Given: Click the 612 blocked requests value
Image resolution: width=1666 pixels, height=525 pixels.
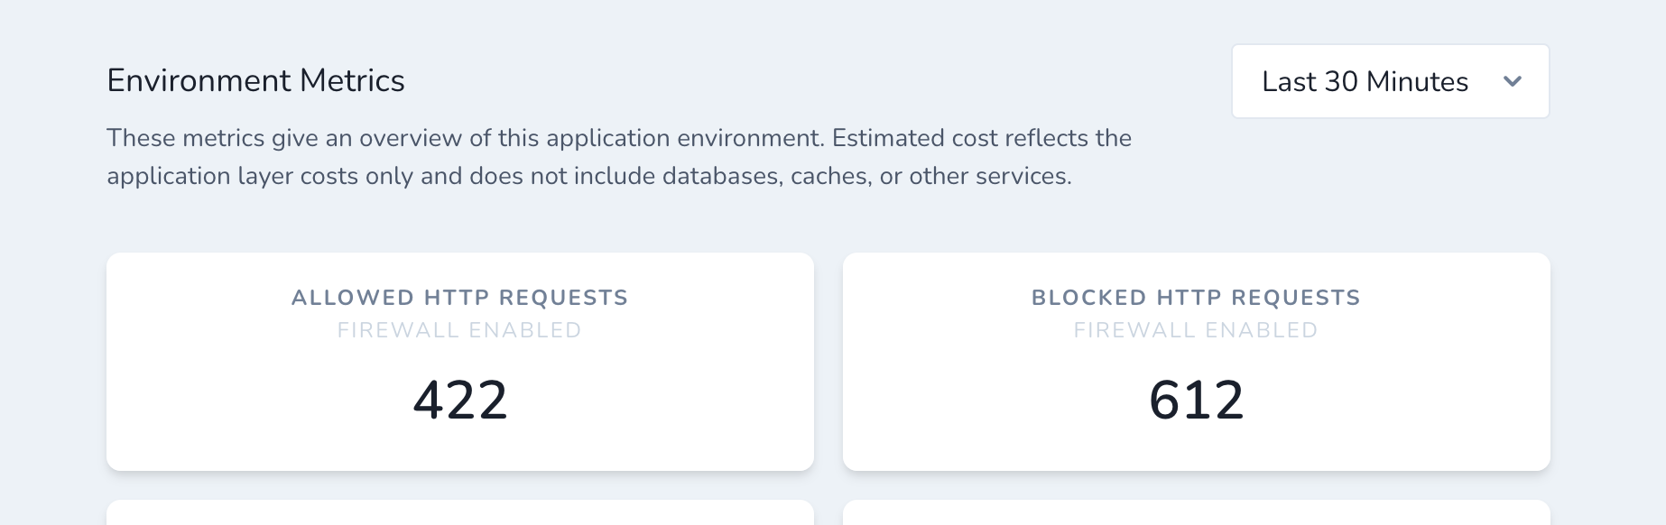Looking at the screenshot, I should (1196, 400).
